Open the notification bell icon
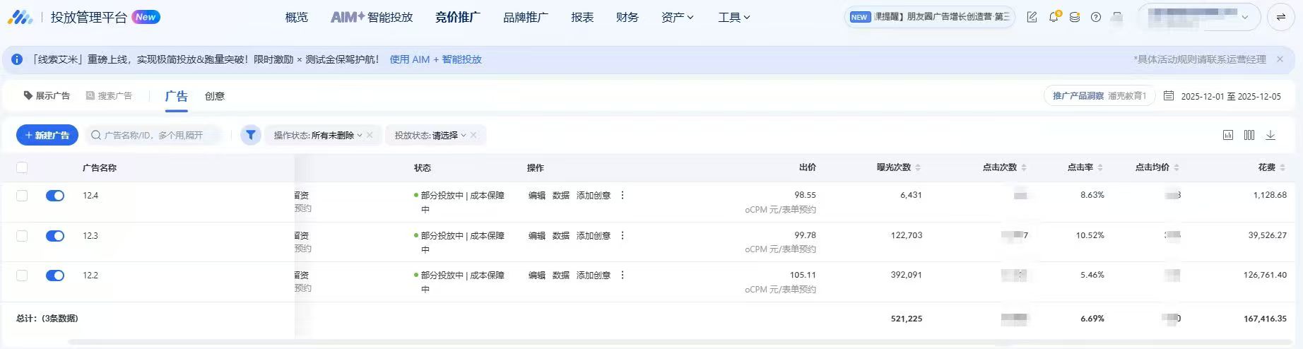The width and height of the screenshot is (1303, 349). click(x=1053, y=17)
